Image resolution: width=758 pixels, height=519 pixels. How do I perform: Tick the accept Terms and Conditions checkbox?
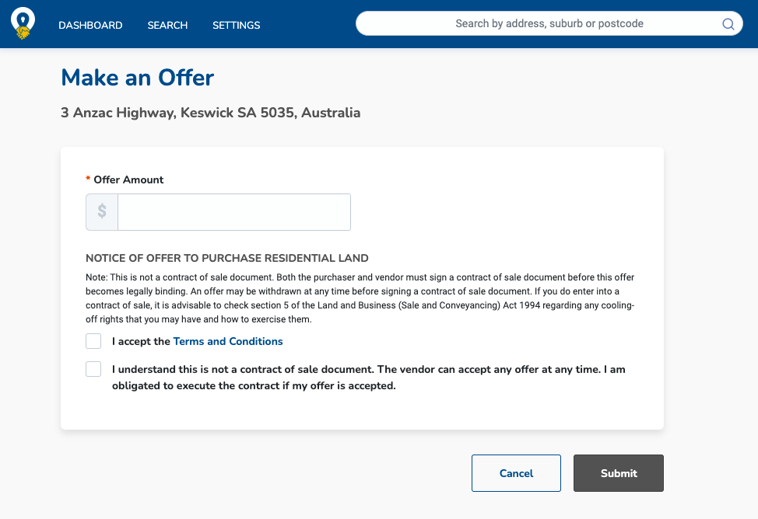93,341
